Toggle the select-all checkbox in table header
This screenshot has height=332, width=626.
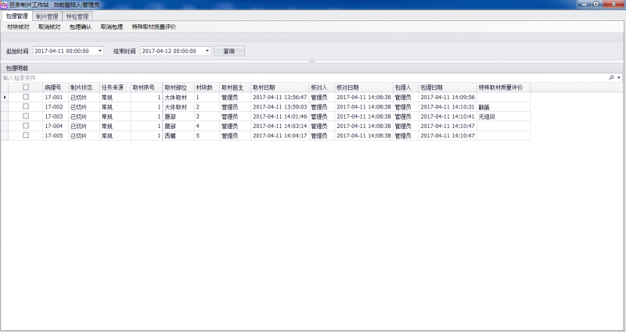click(26, 87)
